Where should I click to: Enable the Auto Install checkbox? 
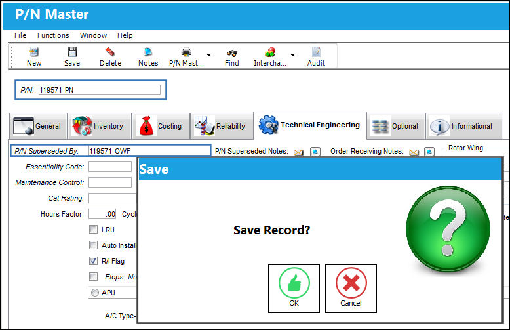point(93,245)
